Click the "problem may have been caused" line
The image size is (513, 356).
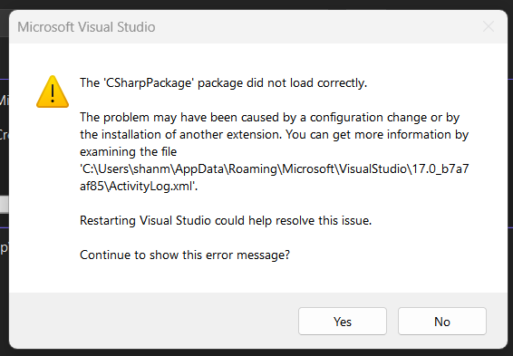(269, 118)
